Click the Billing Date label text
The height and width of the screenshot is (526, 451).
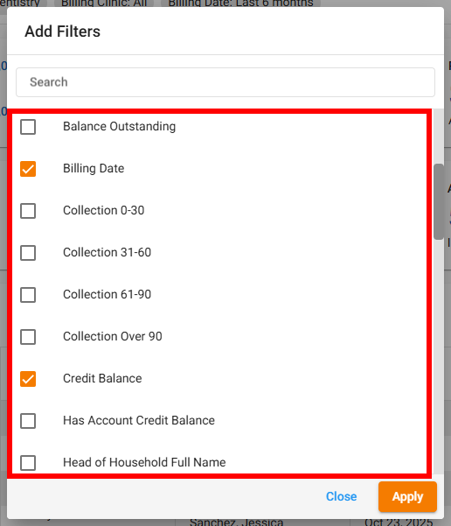94,168
